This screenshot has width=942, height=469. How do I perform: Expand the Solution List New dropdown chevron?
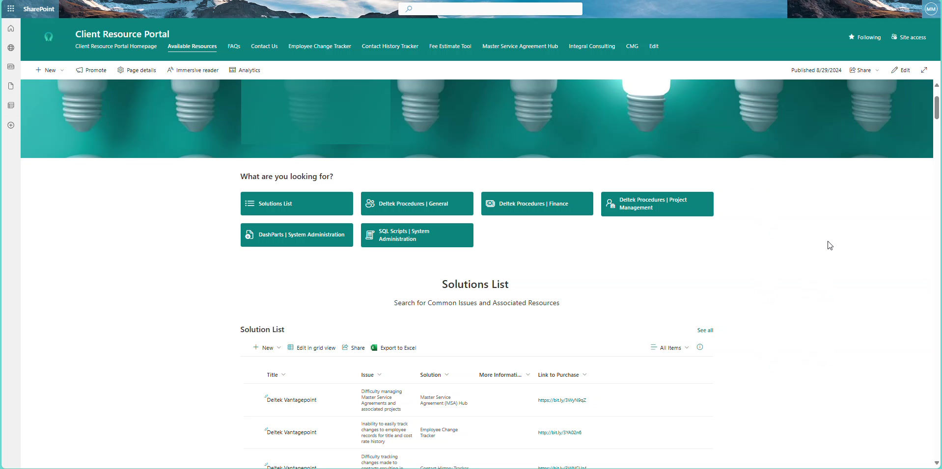(x=279, y=348)
